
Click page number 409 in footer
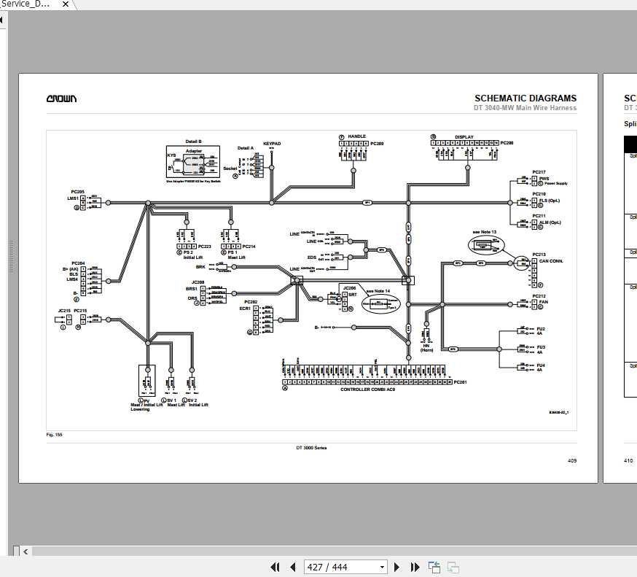tap(572, 461)
